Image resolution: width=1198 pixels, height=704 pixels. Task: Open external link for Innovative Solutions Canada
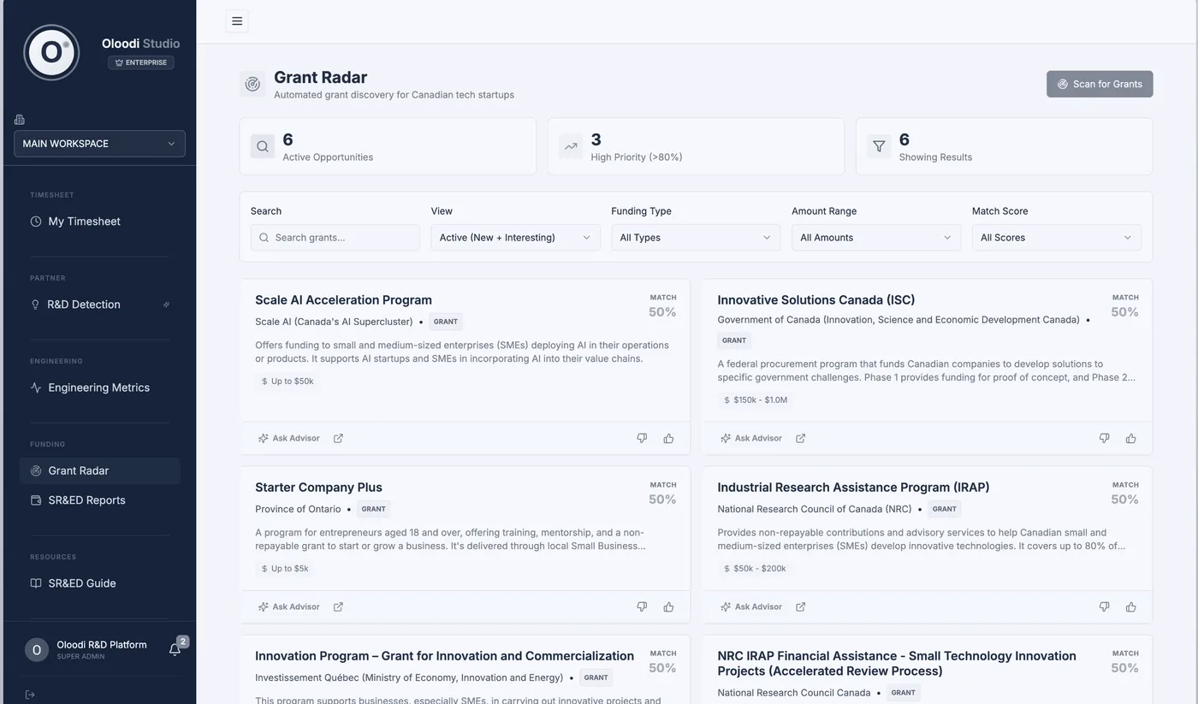tap(800, 438)
